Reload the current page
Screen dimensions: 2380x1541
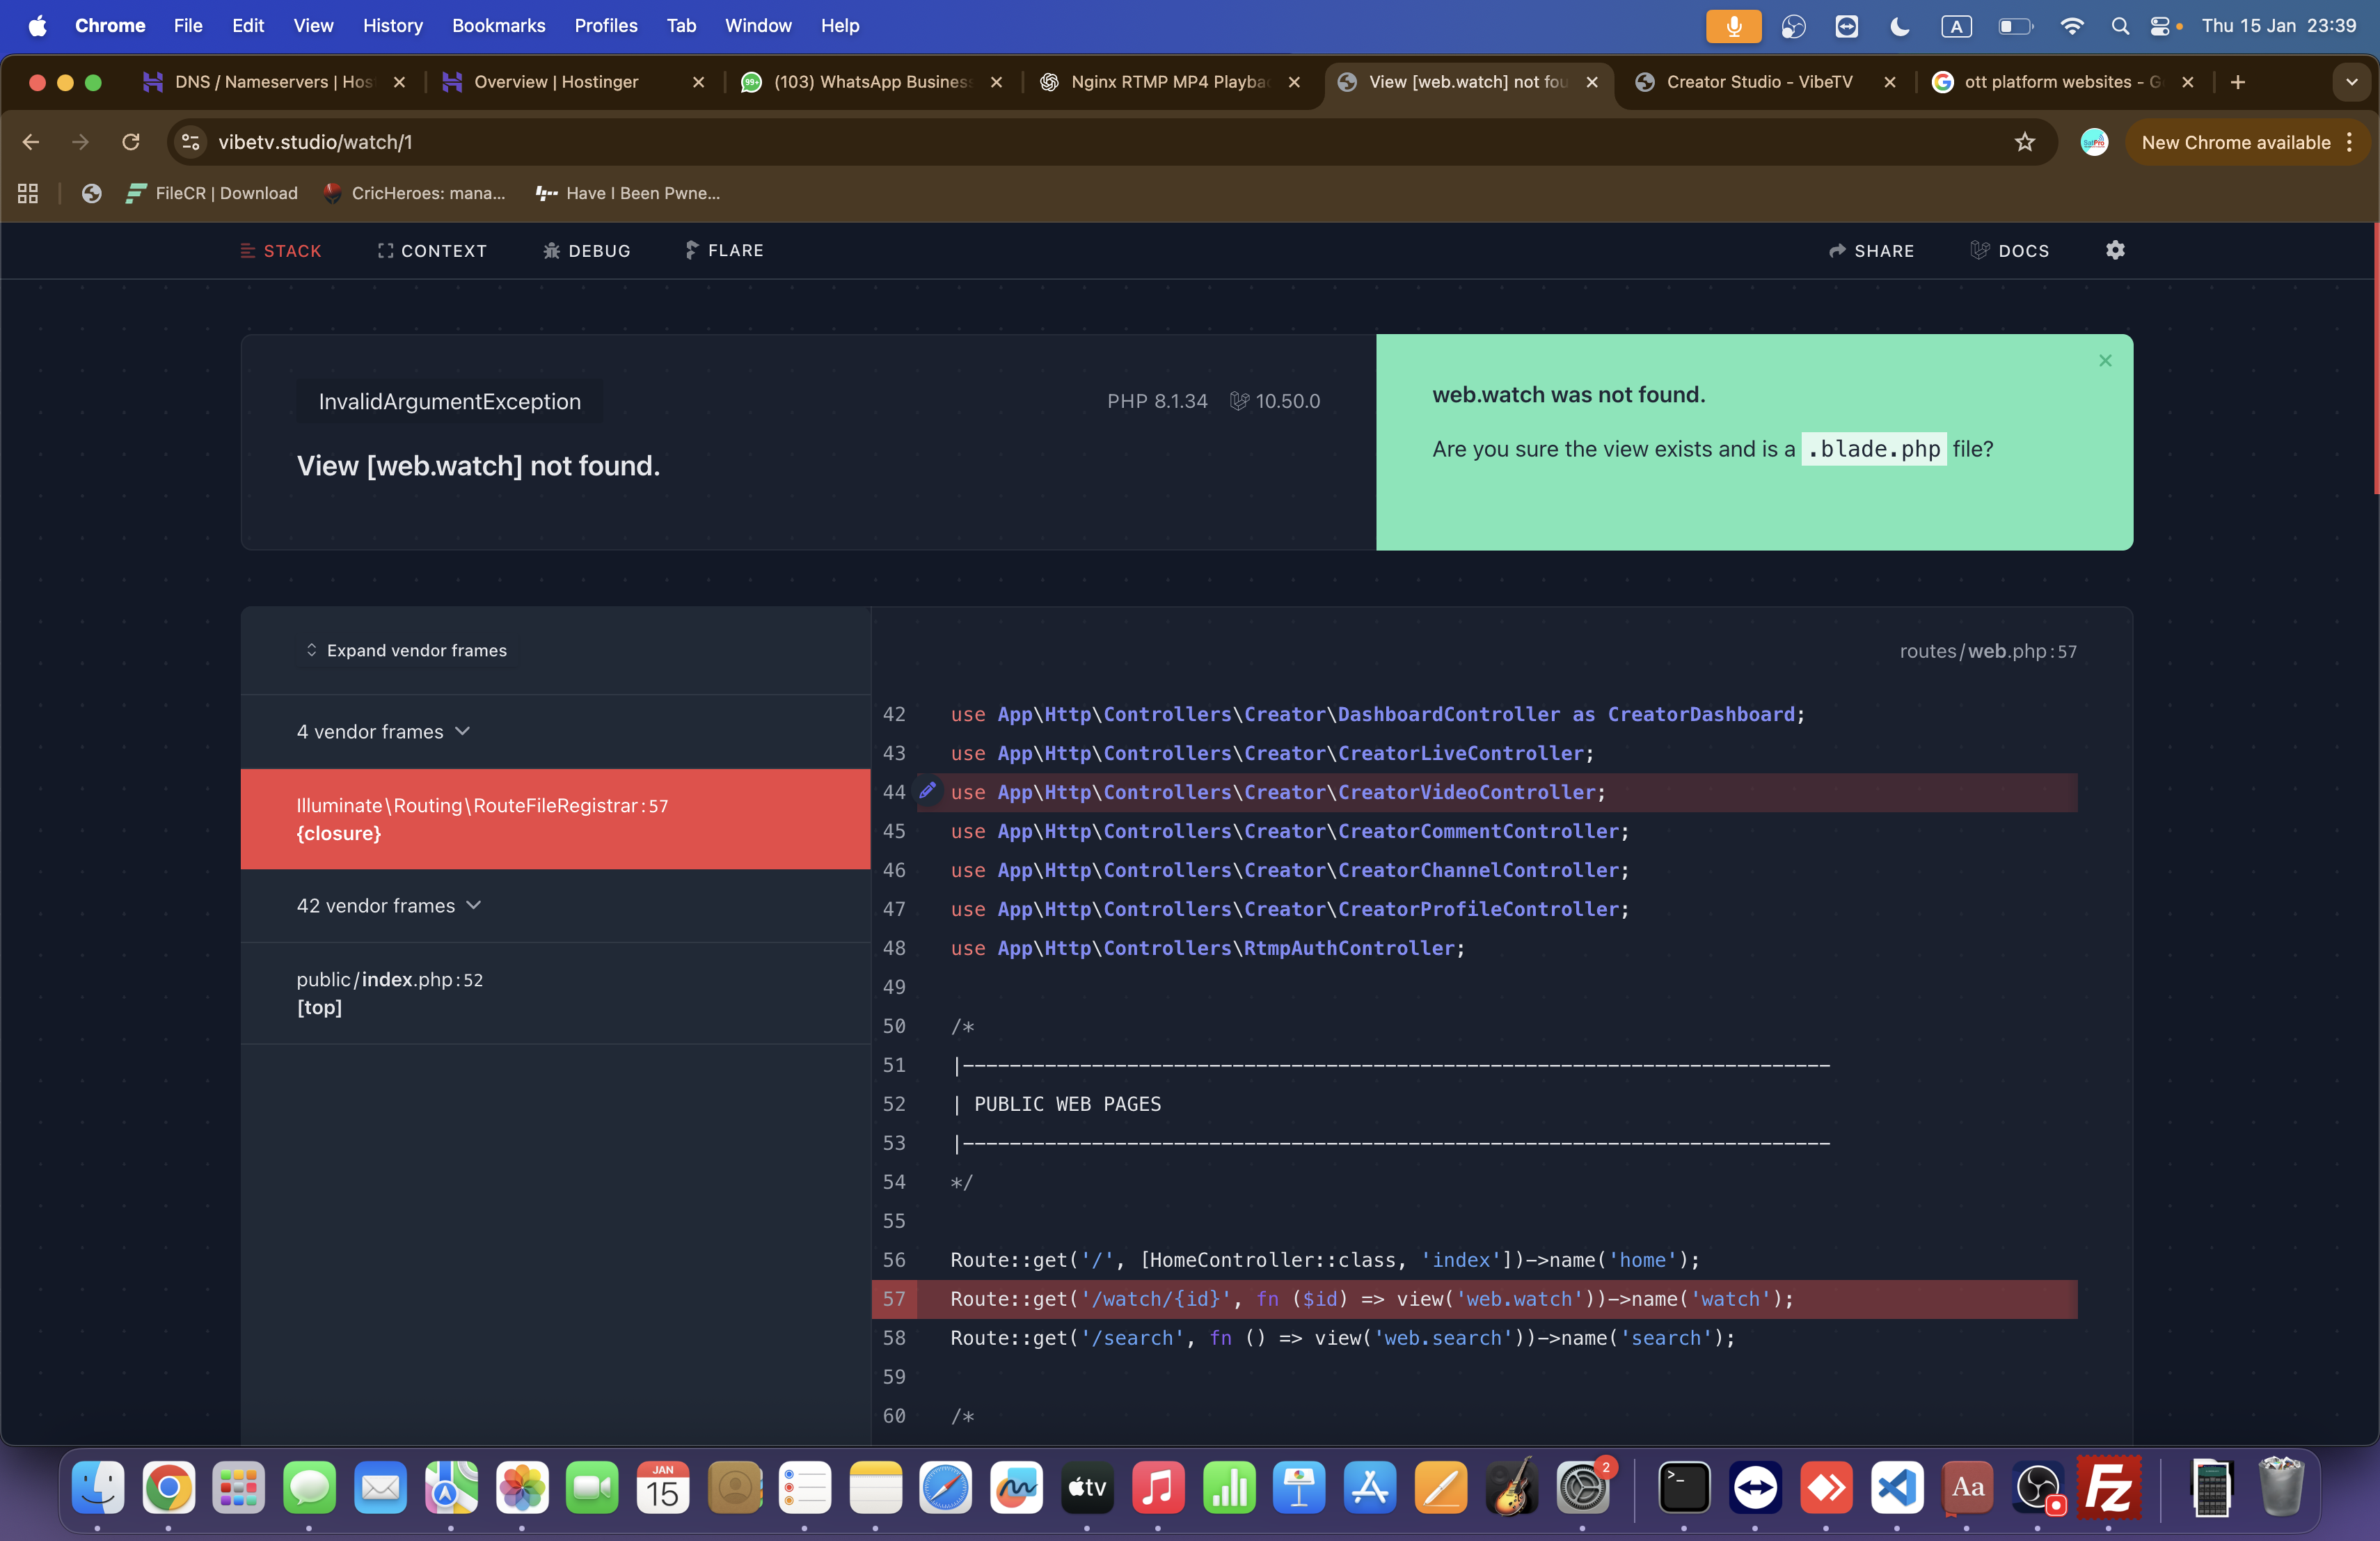[131, 142]
